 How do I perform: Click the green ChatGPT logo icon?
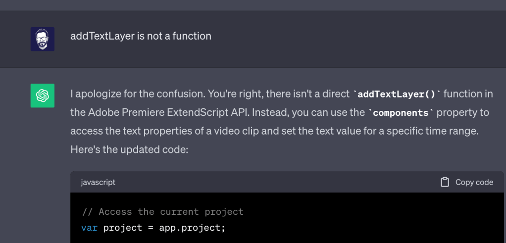(43, 96)
